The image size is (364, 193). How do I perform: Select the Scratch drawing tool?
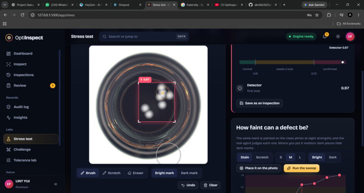[x=112, y=173]
